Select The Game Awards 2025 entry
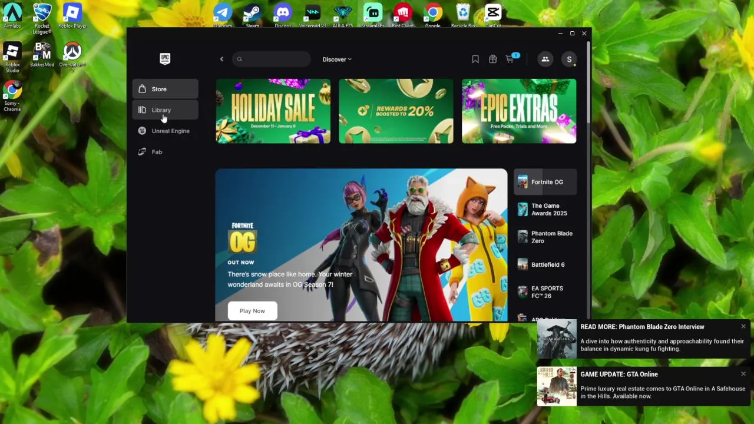754x424 pixels. (x=545, y=210)
